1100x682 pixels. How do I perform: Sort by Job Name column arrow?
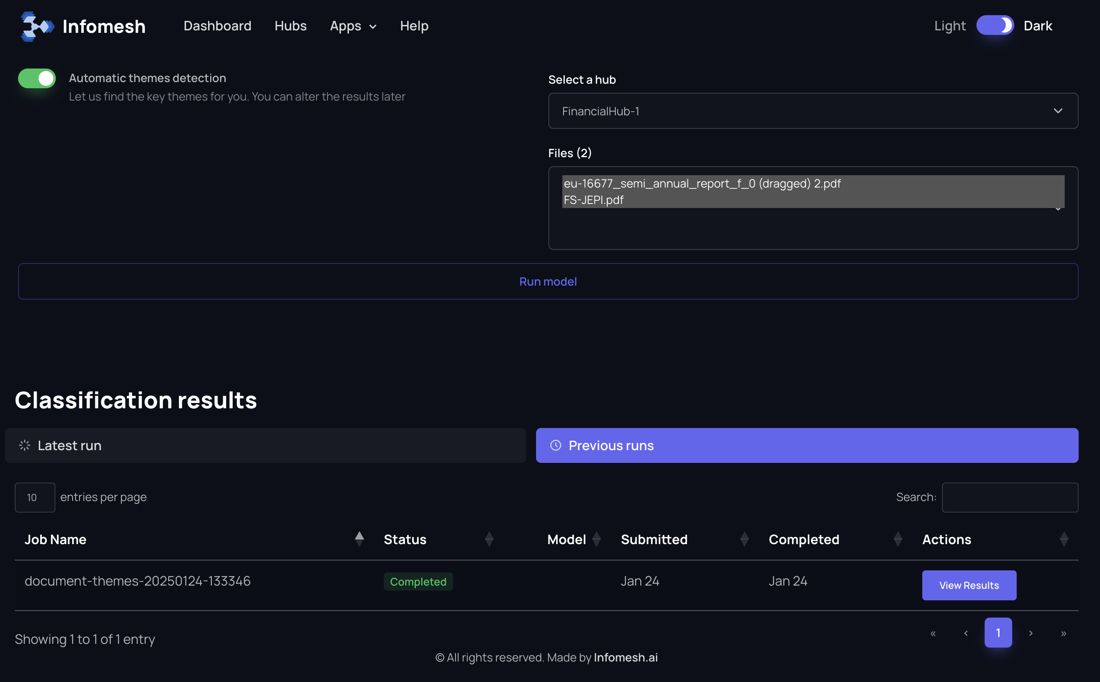[x=359, y=539]
